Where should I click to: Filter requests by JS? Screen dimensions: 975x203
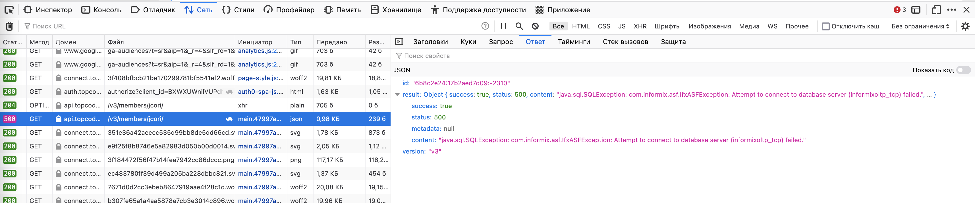622,26
